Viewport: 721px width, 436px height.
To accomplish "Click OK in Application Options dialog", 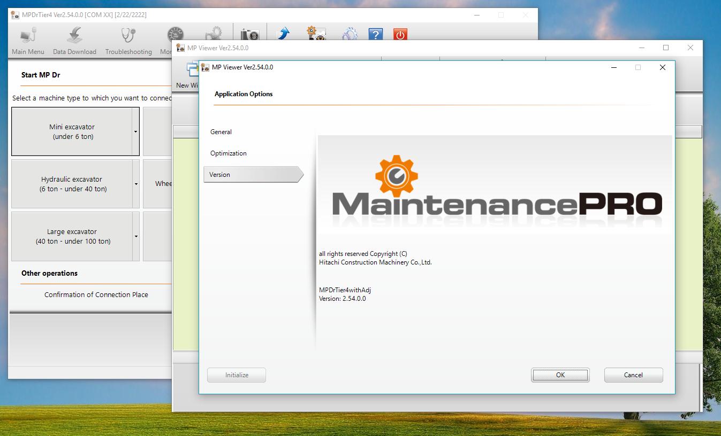I will tap(560, 375).
